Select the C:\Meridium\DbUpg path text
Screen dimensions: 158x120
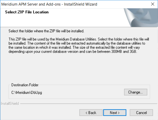tap(27, 93)
